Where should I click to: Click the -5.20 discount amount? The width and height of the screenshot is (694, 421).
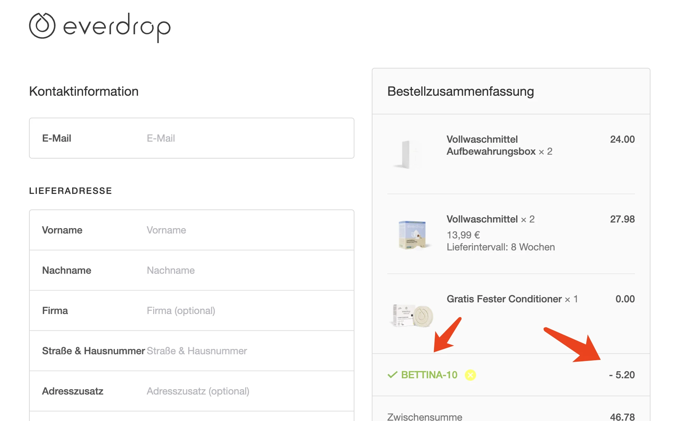[621, 375]
